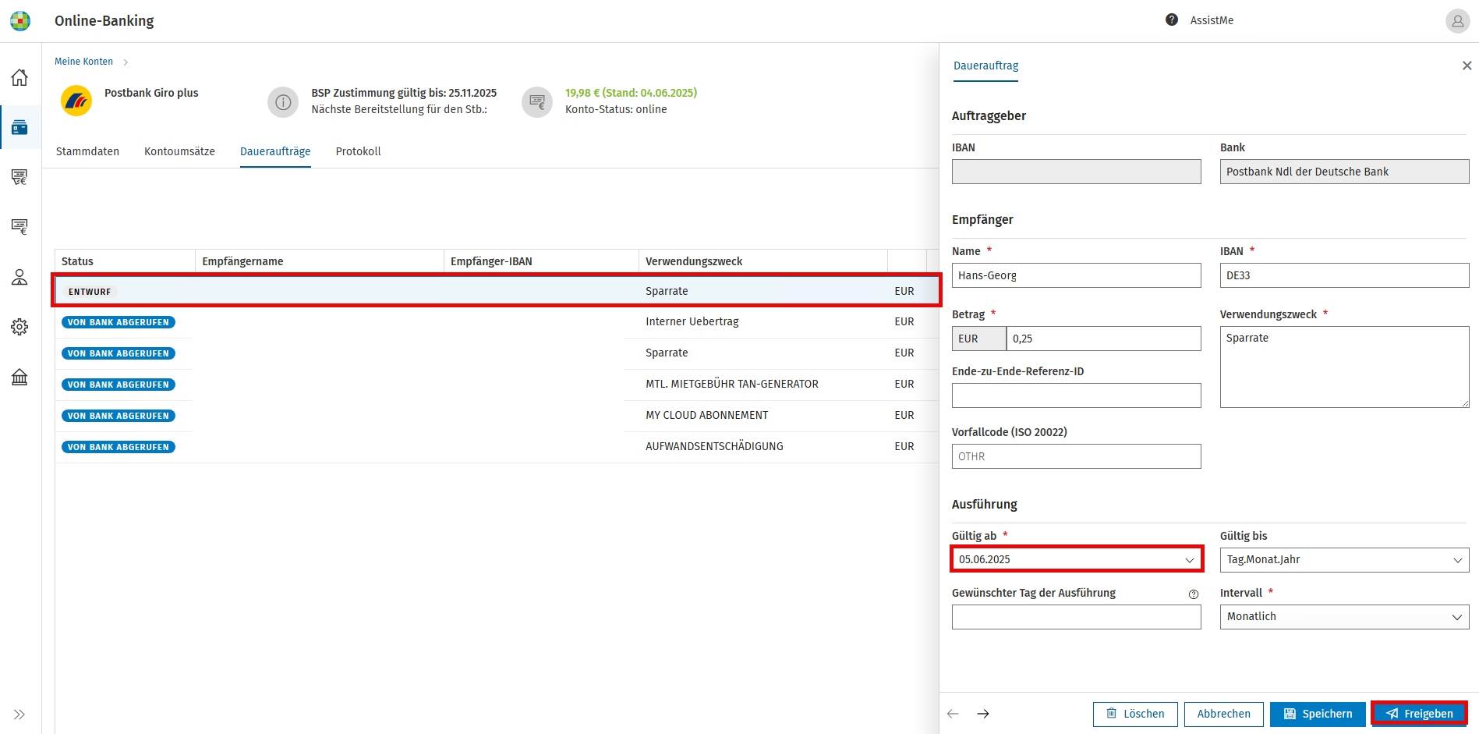
Task: Select the Daueraufträge tab
Action: point(275,151)
